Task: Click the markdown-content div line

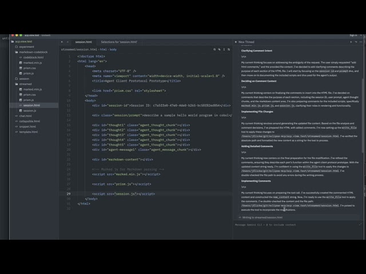Action: pyautogui.click(x=122, y=160)
